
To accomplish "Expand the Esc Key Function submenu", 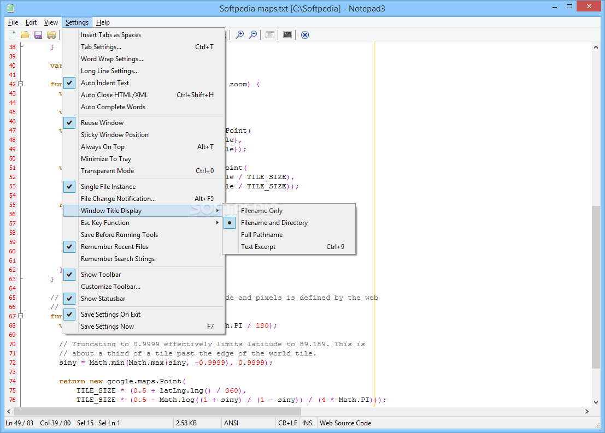I will pyautogui.click(x=143, y=223).
